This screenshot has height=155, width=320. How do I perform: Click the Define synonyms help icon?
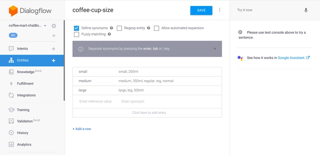112,28
